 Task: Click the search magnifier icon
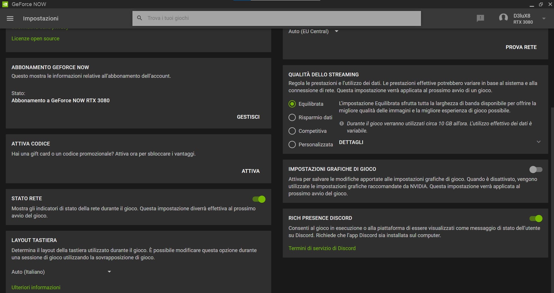(x=140, y=18)
